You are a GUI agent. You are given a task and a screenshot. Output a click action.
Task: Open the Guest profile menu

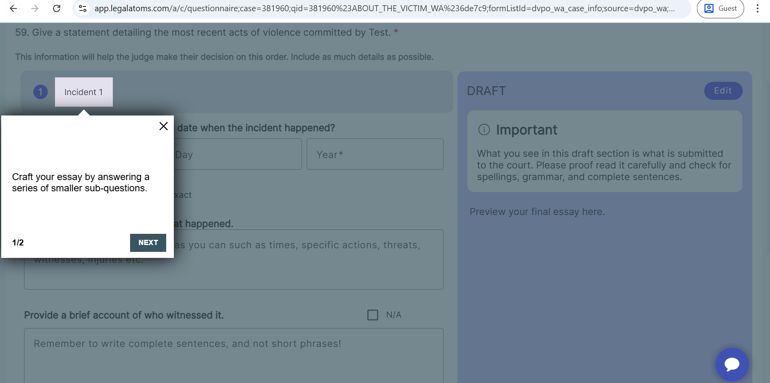pyautogui.click(x=720, y=8)
